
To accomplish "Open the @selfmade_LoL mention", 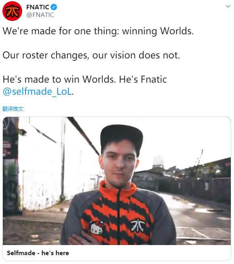I will tap(37, 91).
